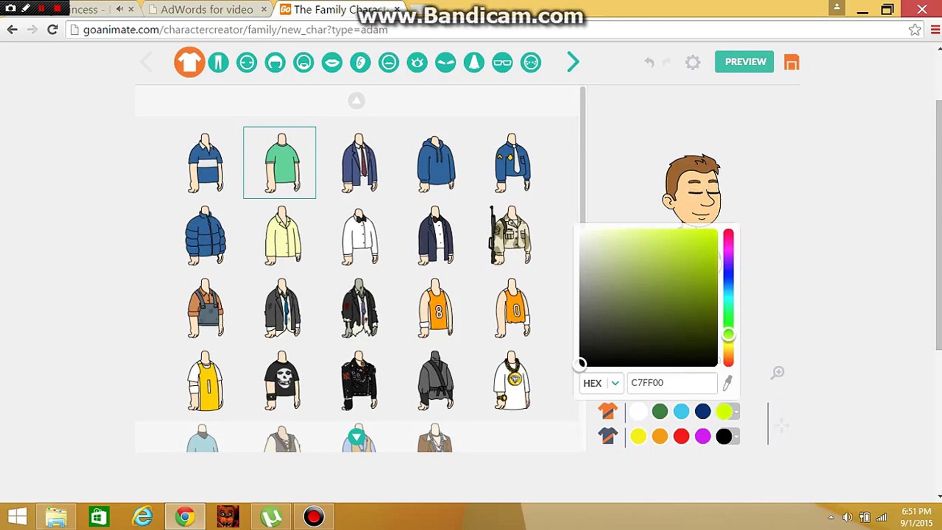Screen dimensions: 942x530
Task: Switch to the hair category icon
Action: pos(275,62)
